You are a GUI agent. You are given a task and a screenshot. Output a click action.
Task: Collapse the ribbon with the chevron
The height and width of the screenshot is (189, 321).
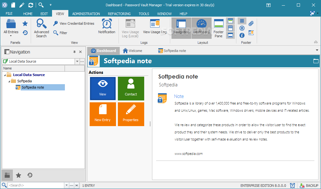316,42
